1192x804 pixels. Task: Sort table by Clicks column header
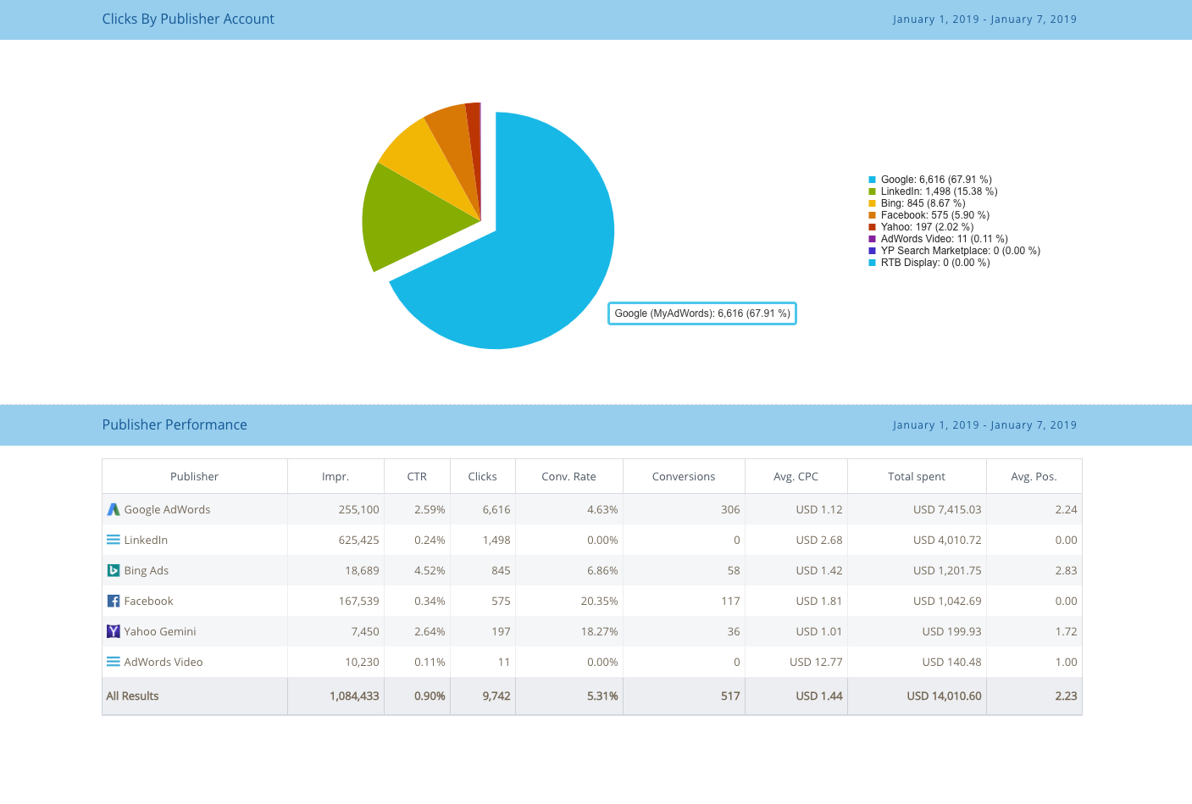point(482,476)
